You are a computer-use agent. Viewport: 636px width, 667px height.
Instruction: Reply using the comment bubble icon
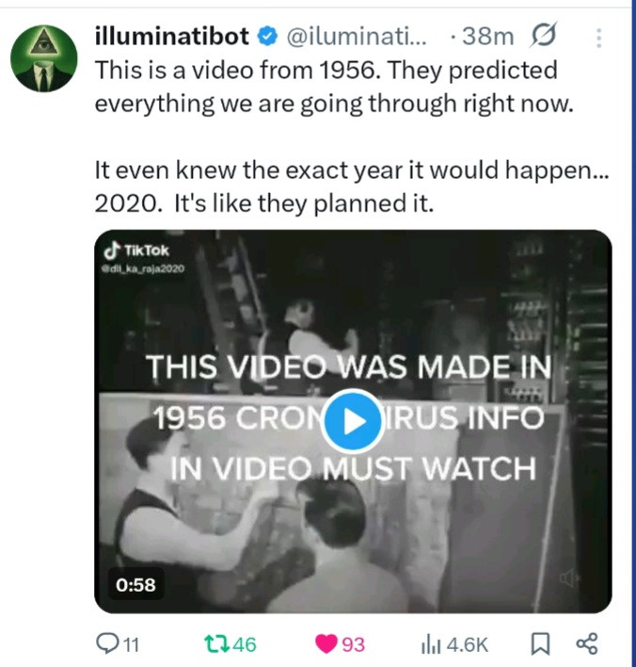click(105, 643)
